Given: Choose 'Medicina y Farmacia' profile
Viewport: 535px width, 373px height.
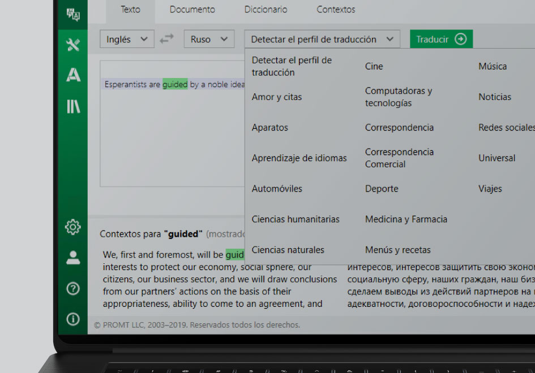Looking at the screenshot, I should 406,219.
